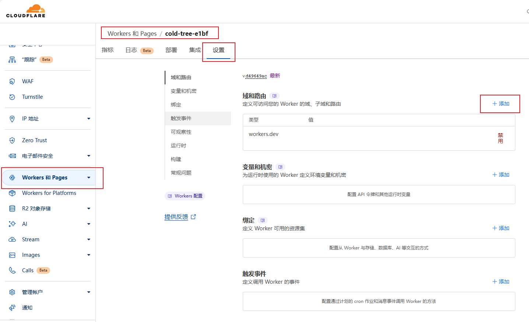Viewport: 529px width, 322px height.
Task: Click the notifications megaphone icon
Action: point(12,308)
